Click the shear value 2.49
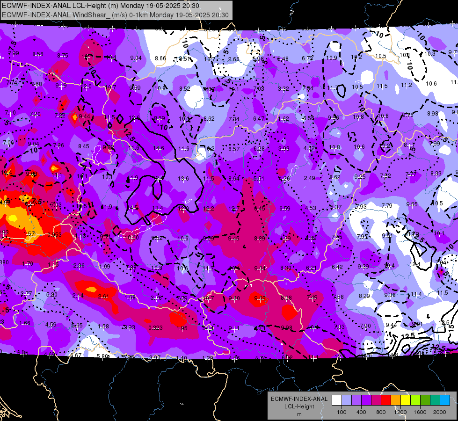 point(309,178)
